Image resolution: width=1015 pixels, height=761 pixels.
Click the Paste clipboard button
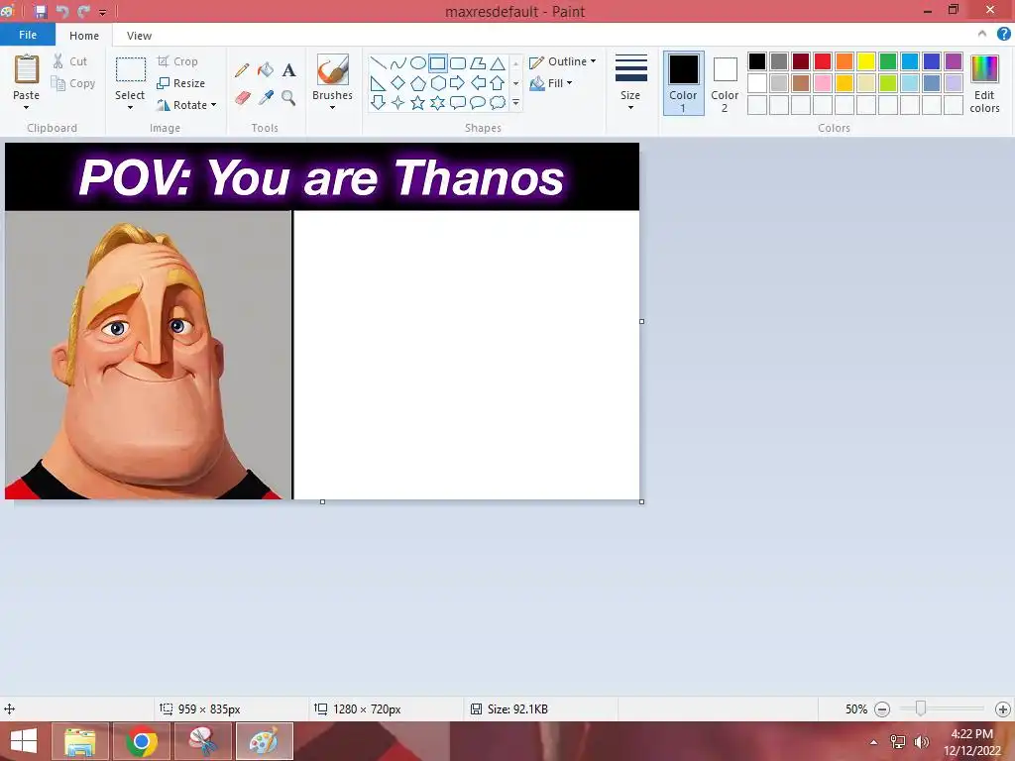tap(27, 69)
